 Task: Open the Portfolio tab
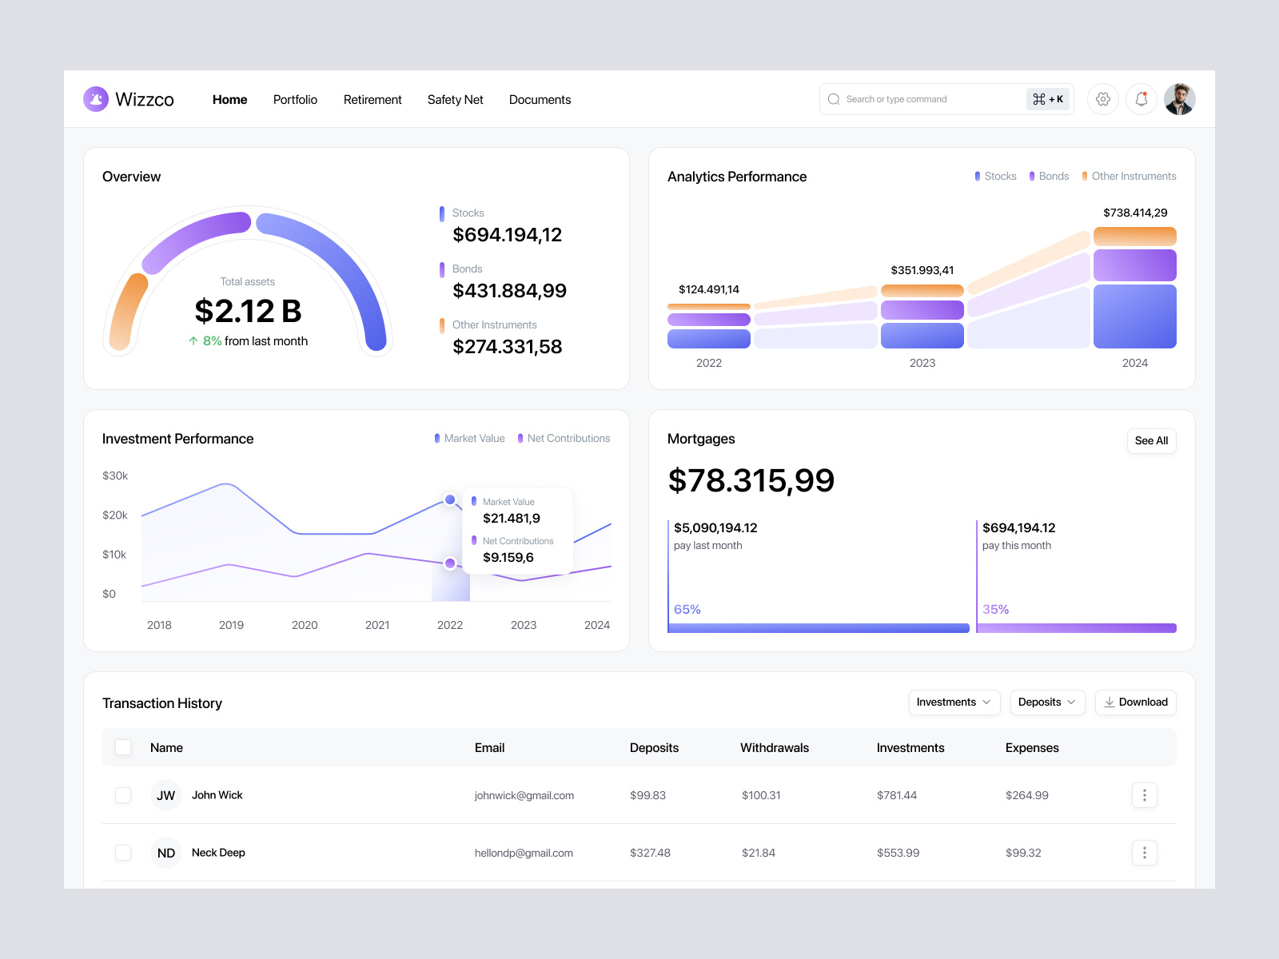295,100
